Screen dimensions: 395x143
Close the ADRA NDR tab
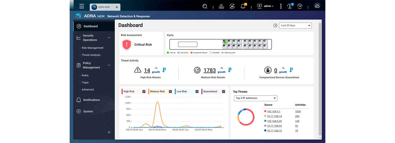[117, 7]
